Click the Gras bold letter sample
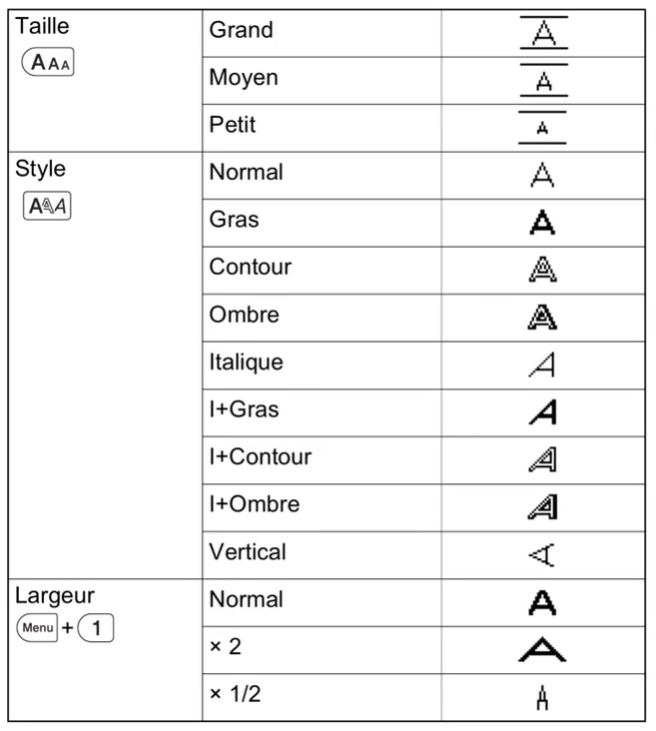Screen dimensions: 656x731 tap(543, 222)
